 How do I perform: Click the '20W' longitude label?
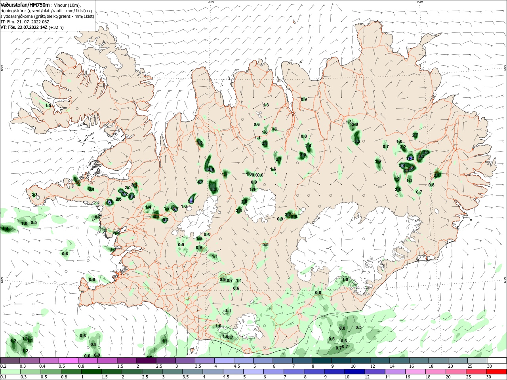click(210, 2)
